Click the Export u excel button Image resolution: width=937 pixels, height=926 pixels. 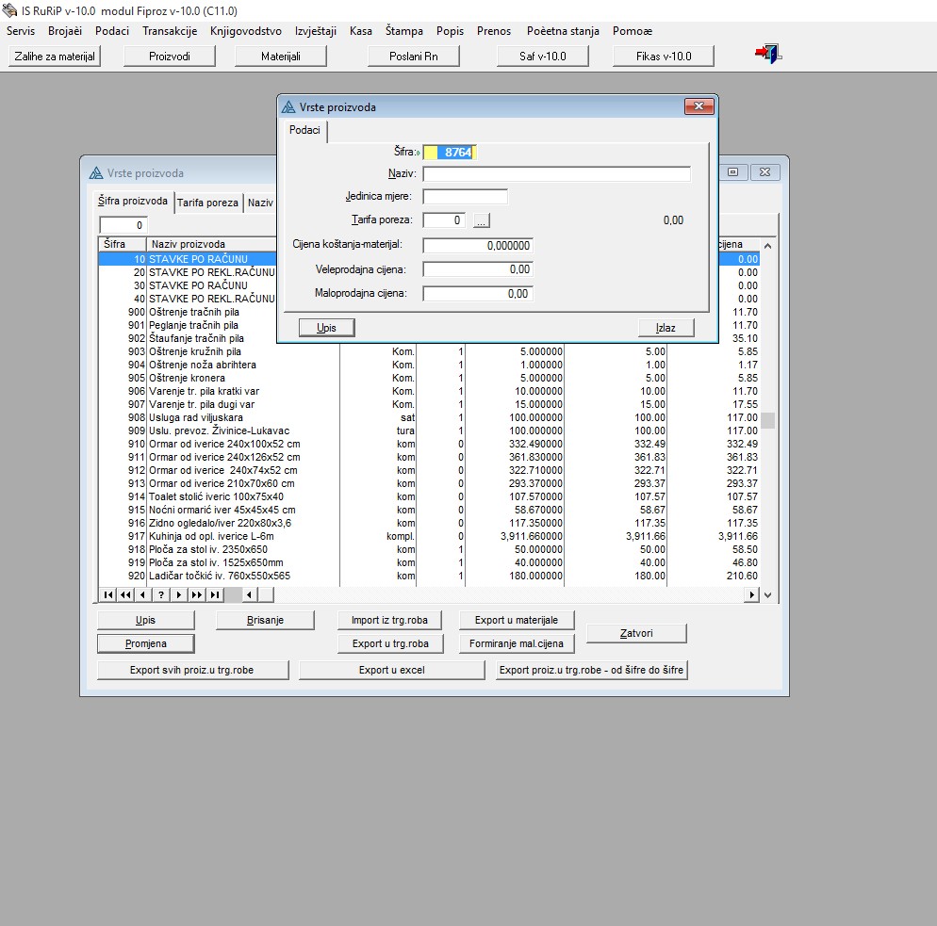point(391,670)
